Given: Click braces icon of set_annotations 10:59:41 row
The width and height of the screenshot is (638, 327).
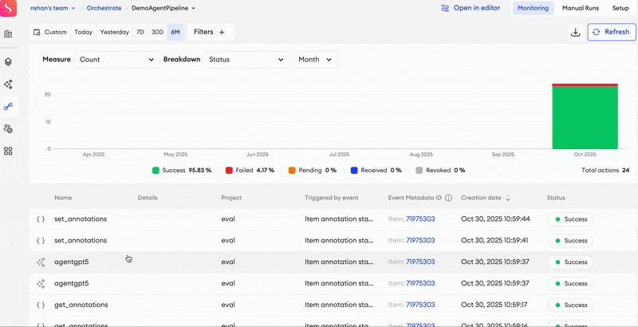Looking at the screenshot, I should tap(41, 241).
